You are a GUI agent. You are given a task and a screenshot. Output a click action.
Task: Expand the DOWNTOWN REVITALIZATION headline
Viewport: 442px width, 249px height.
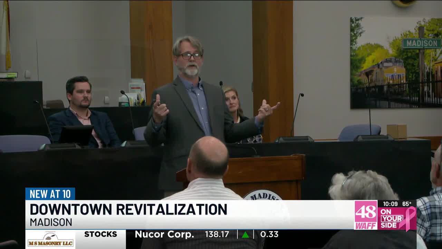click(128, 209)
